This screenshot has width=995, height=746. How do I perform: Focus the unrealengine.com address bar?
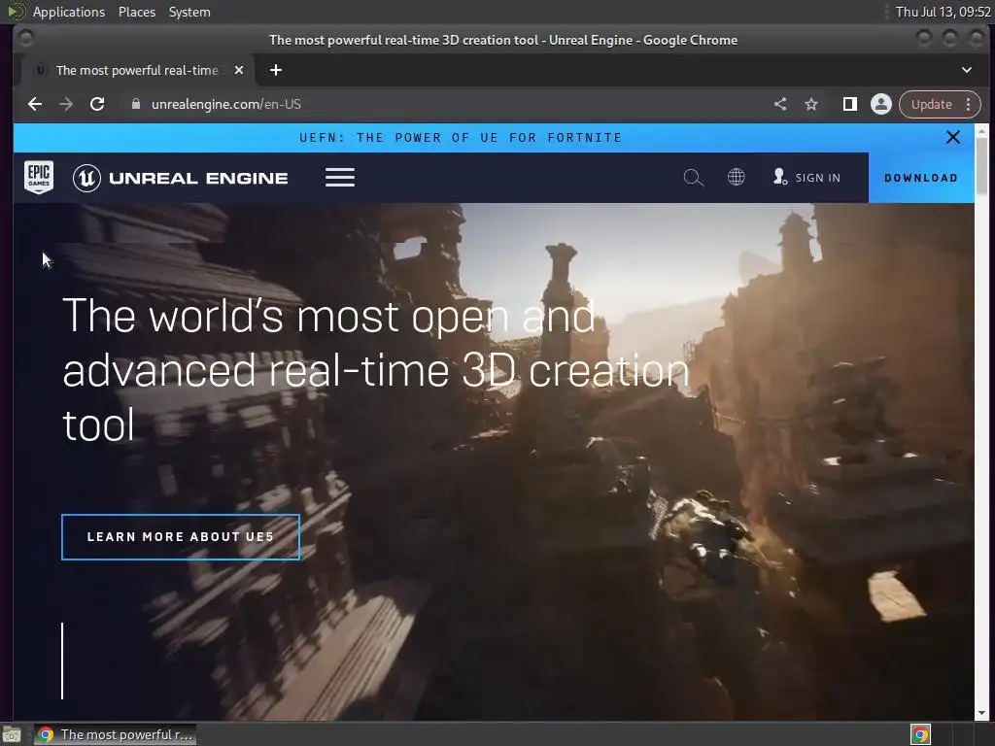pyautogui.click(x=444, y=104)
